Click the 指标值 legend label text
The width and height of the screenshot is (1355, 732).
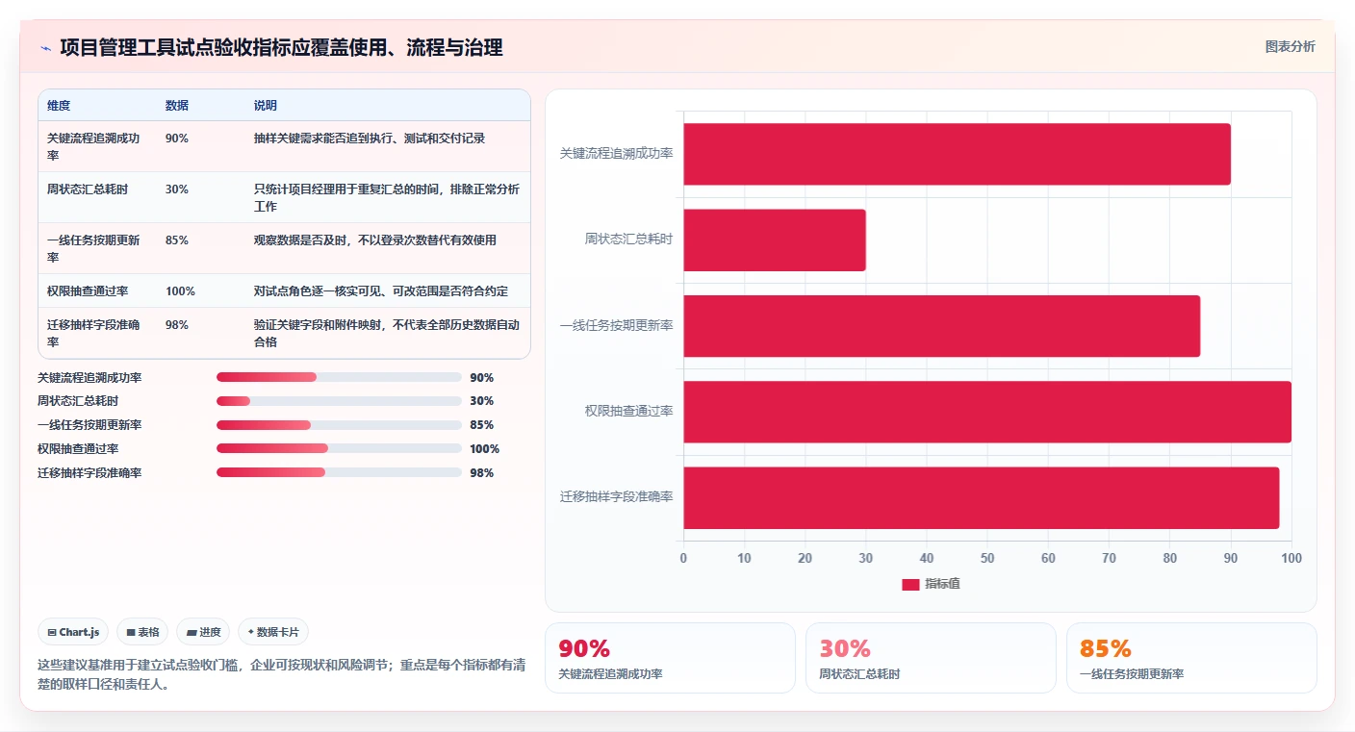942,585
